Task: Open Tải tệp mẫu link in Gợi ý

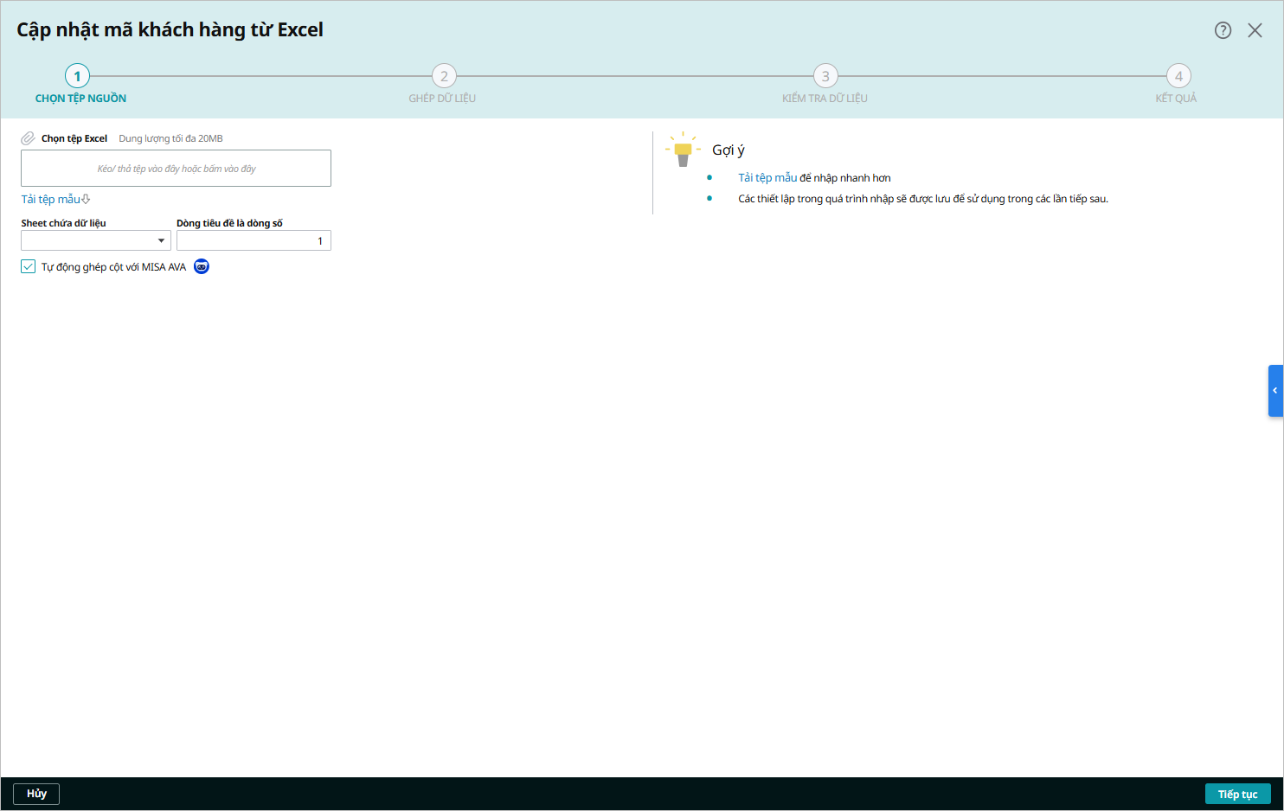Action: (x=767, y=177)
